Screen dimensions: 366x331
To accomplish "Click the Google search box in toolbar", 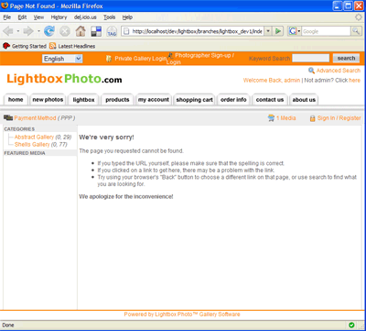I will (x=326, y=31).
